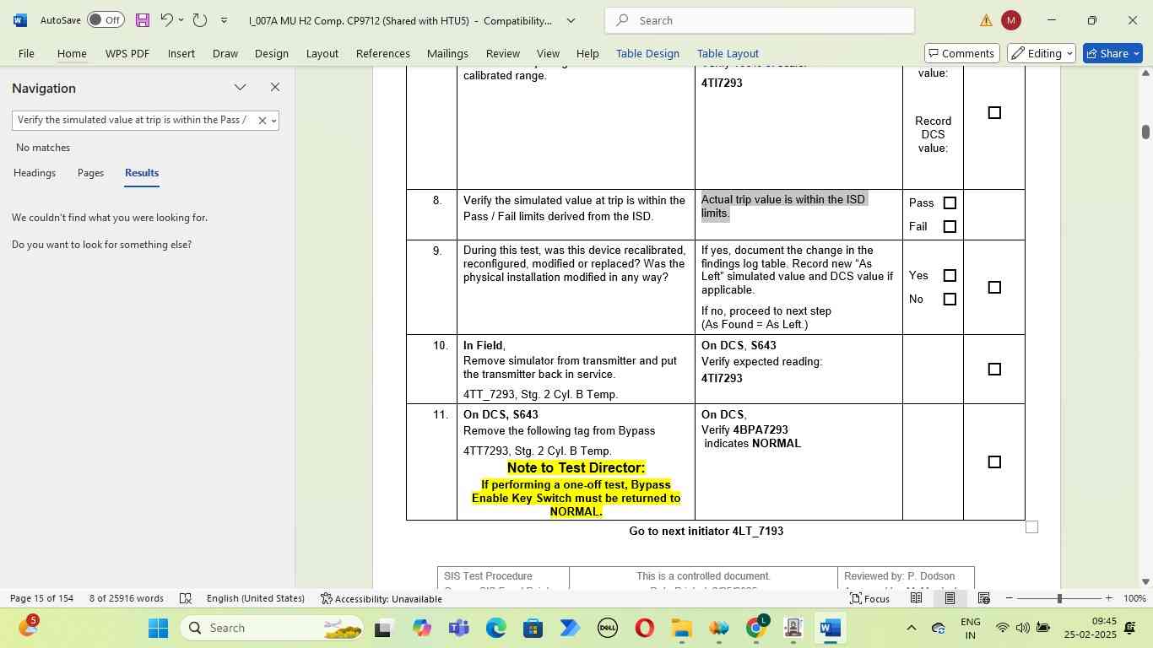The image size is (1153, 648).
Task: Switch to Pages tab in Navigation
Action: coord(90,172)
